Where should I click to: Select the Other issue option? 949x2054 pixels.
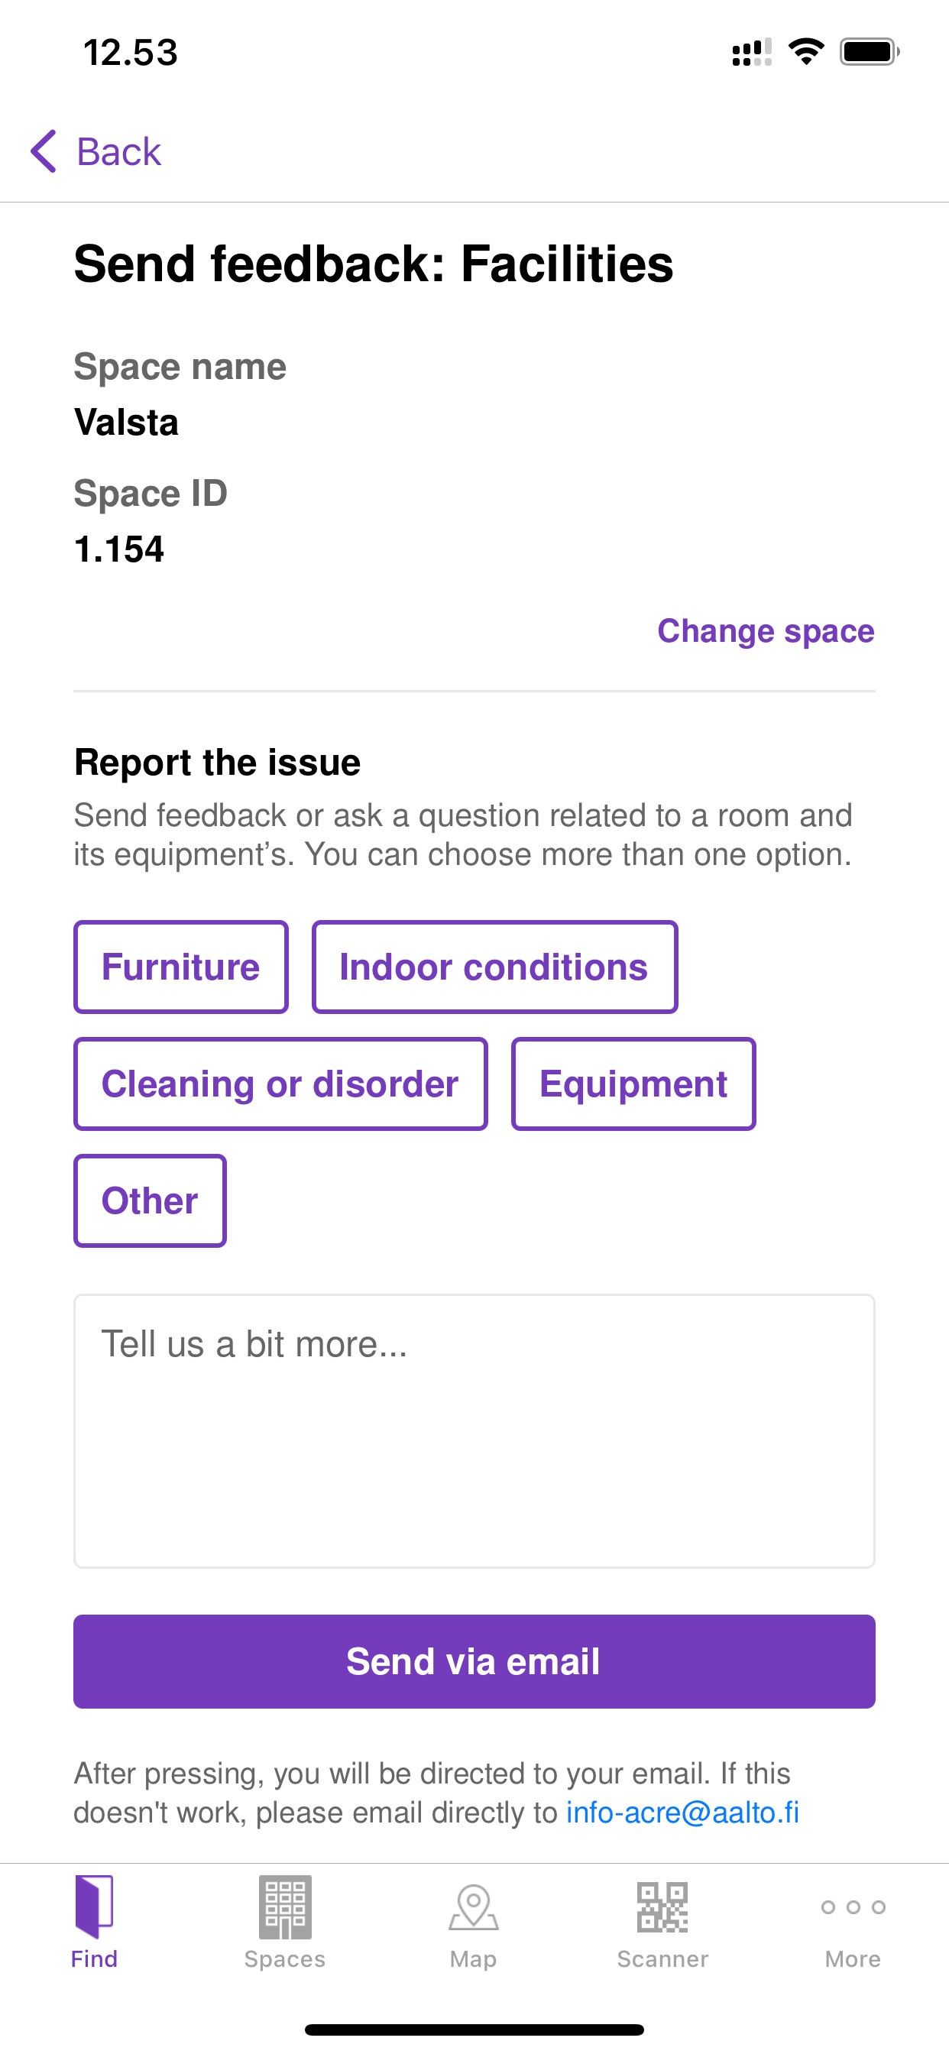150,1200
